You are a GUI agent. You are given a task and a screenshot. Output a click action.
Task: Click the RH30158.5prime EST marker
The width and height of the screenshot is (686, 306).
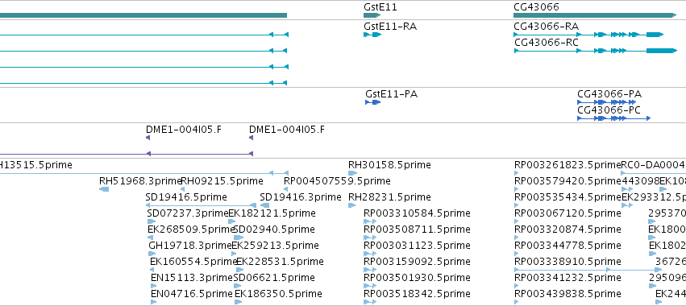coord(352,173)
